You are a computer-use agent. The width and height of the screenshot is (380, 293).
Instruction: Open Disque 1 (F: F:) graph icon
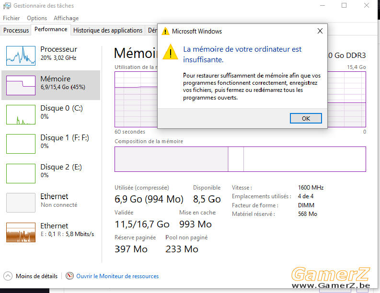(21, 144)
